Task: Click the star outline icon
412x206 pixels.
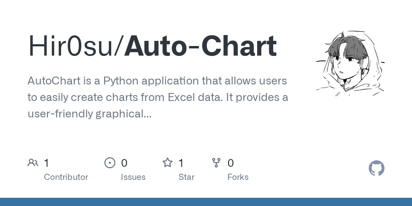Action: 168,162
